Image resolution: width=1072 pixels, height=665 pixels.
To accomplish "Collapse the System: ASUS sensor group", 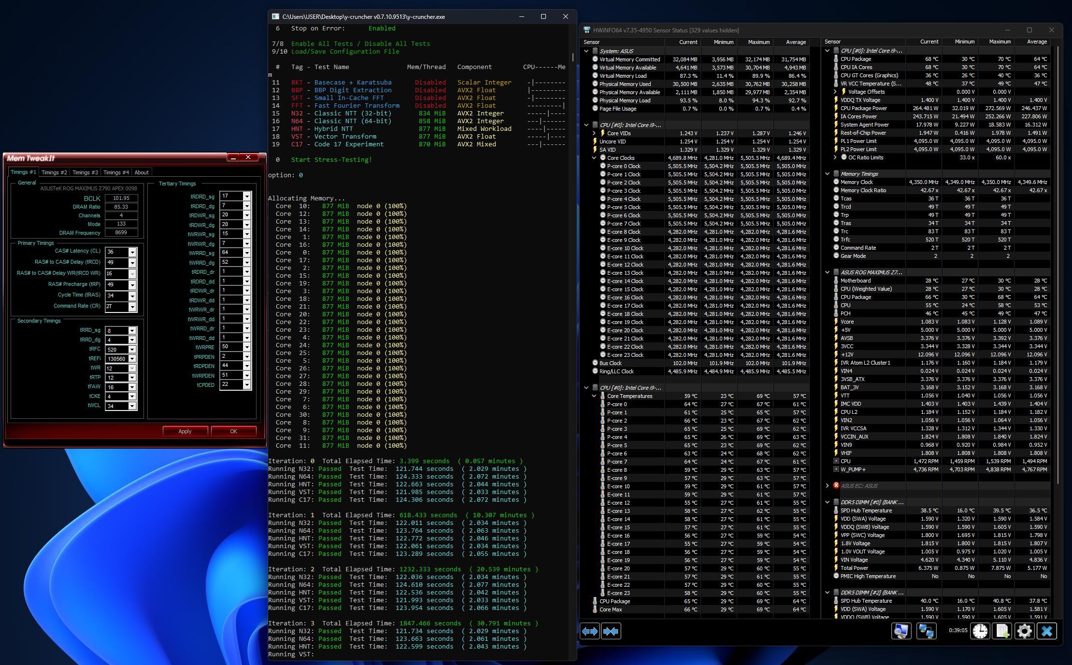I will coord(586,51).
